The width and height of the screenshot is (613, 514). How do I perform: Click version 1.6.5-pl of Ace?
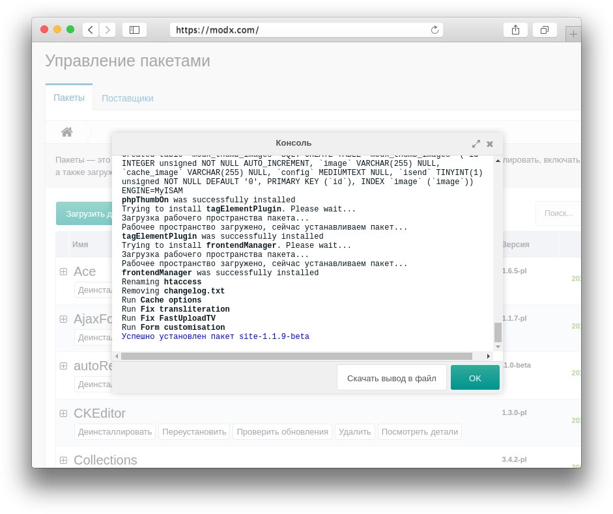[x=515, y=271]
